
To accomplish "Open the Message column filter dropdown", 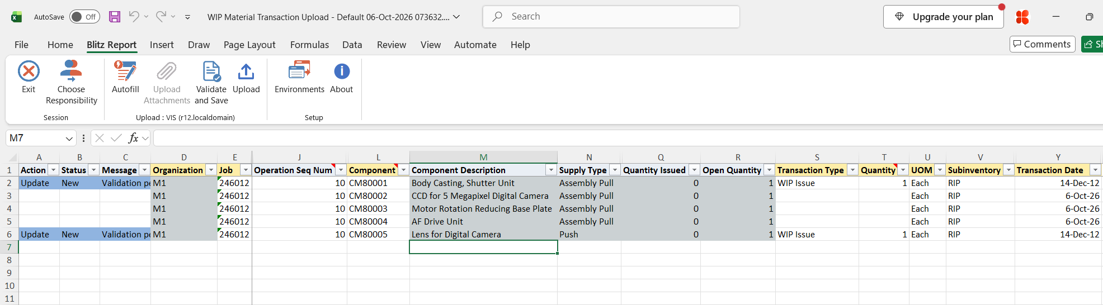I will coord(144,170).
